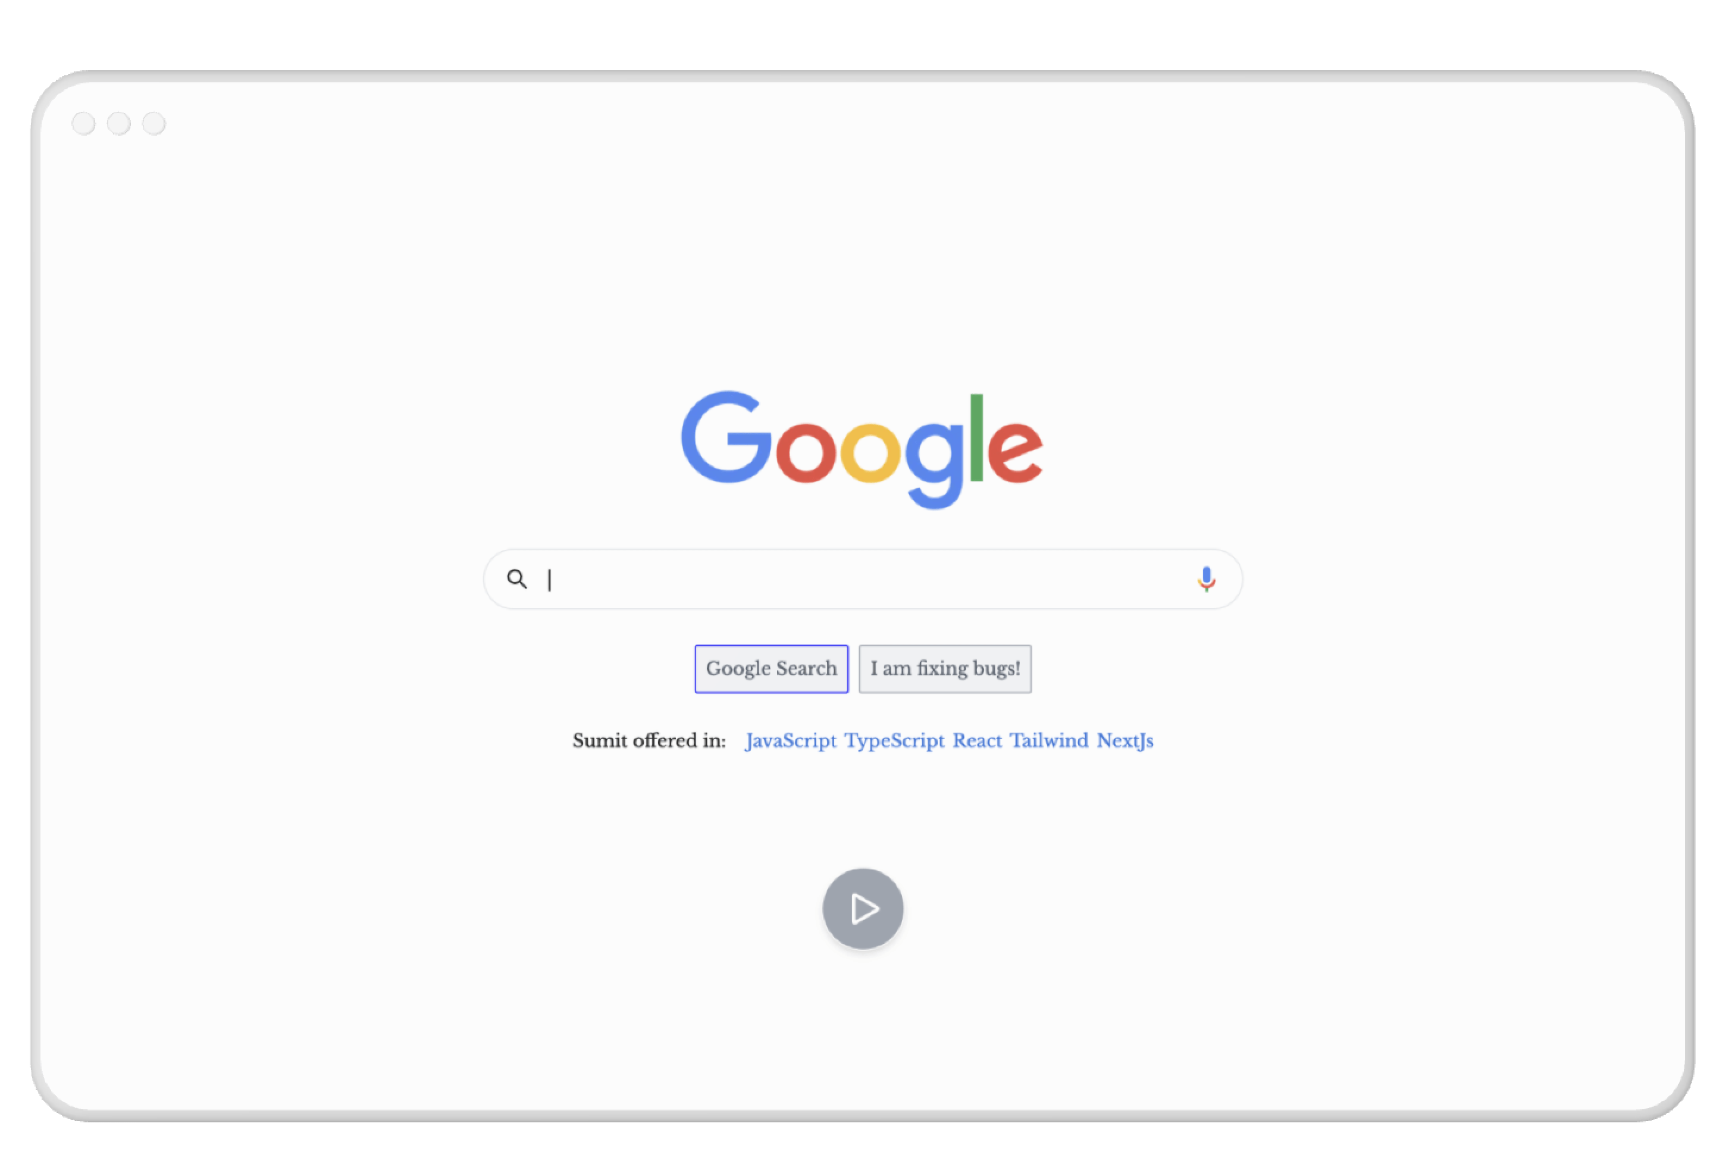The image size is (1729, 1164).
Task: Click the "I am fixing bugs!" button
Action: click(945, 669)
